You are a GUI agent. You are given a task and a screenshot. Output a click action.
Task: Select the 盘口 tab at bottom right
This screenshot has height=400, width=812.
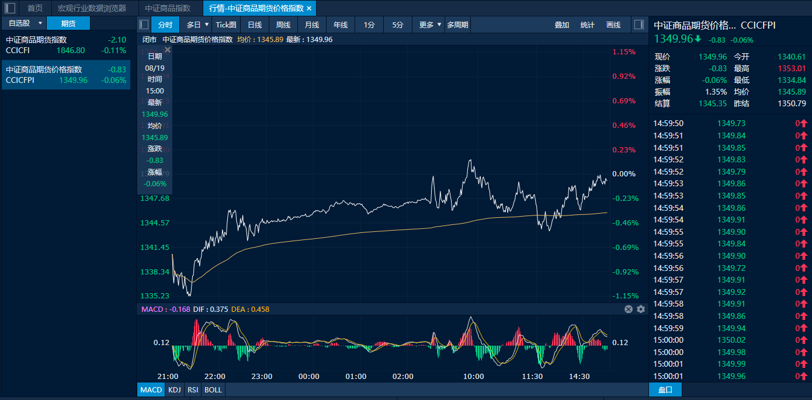[665, 389]
